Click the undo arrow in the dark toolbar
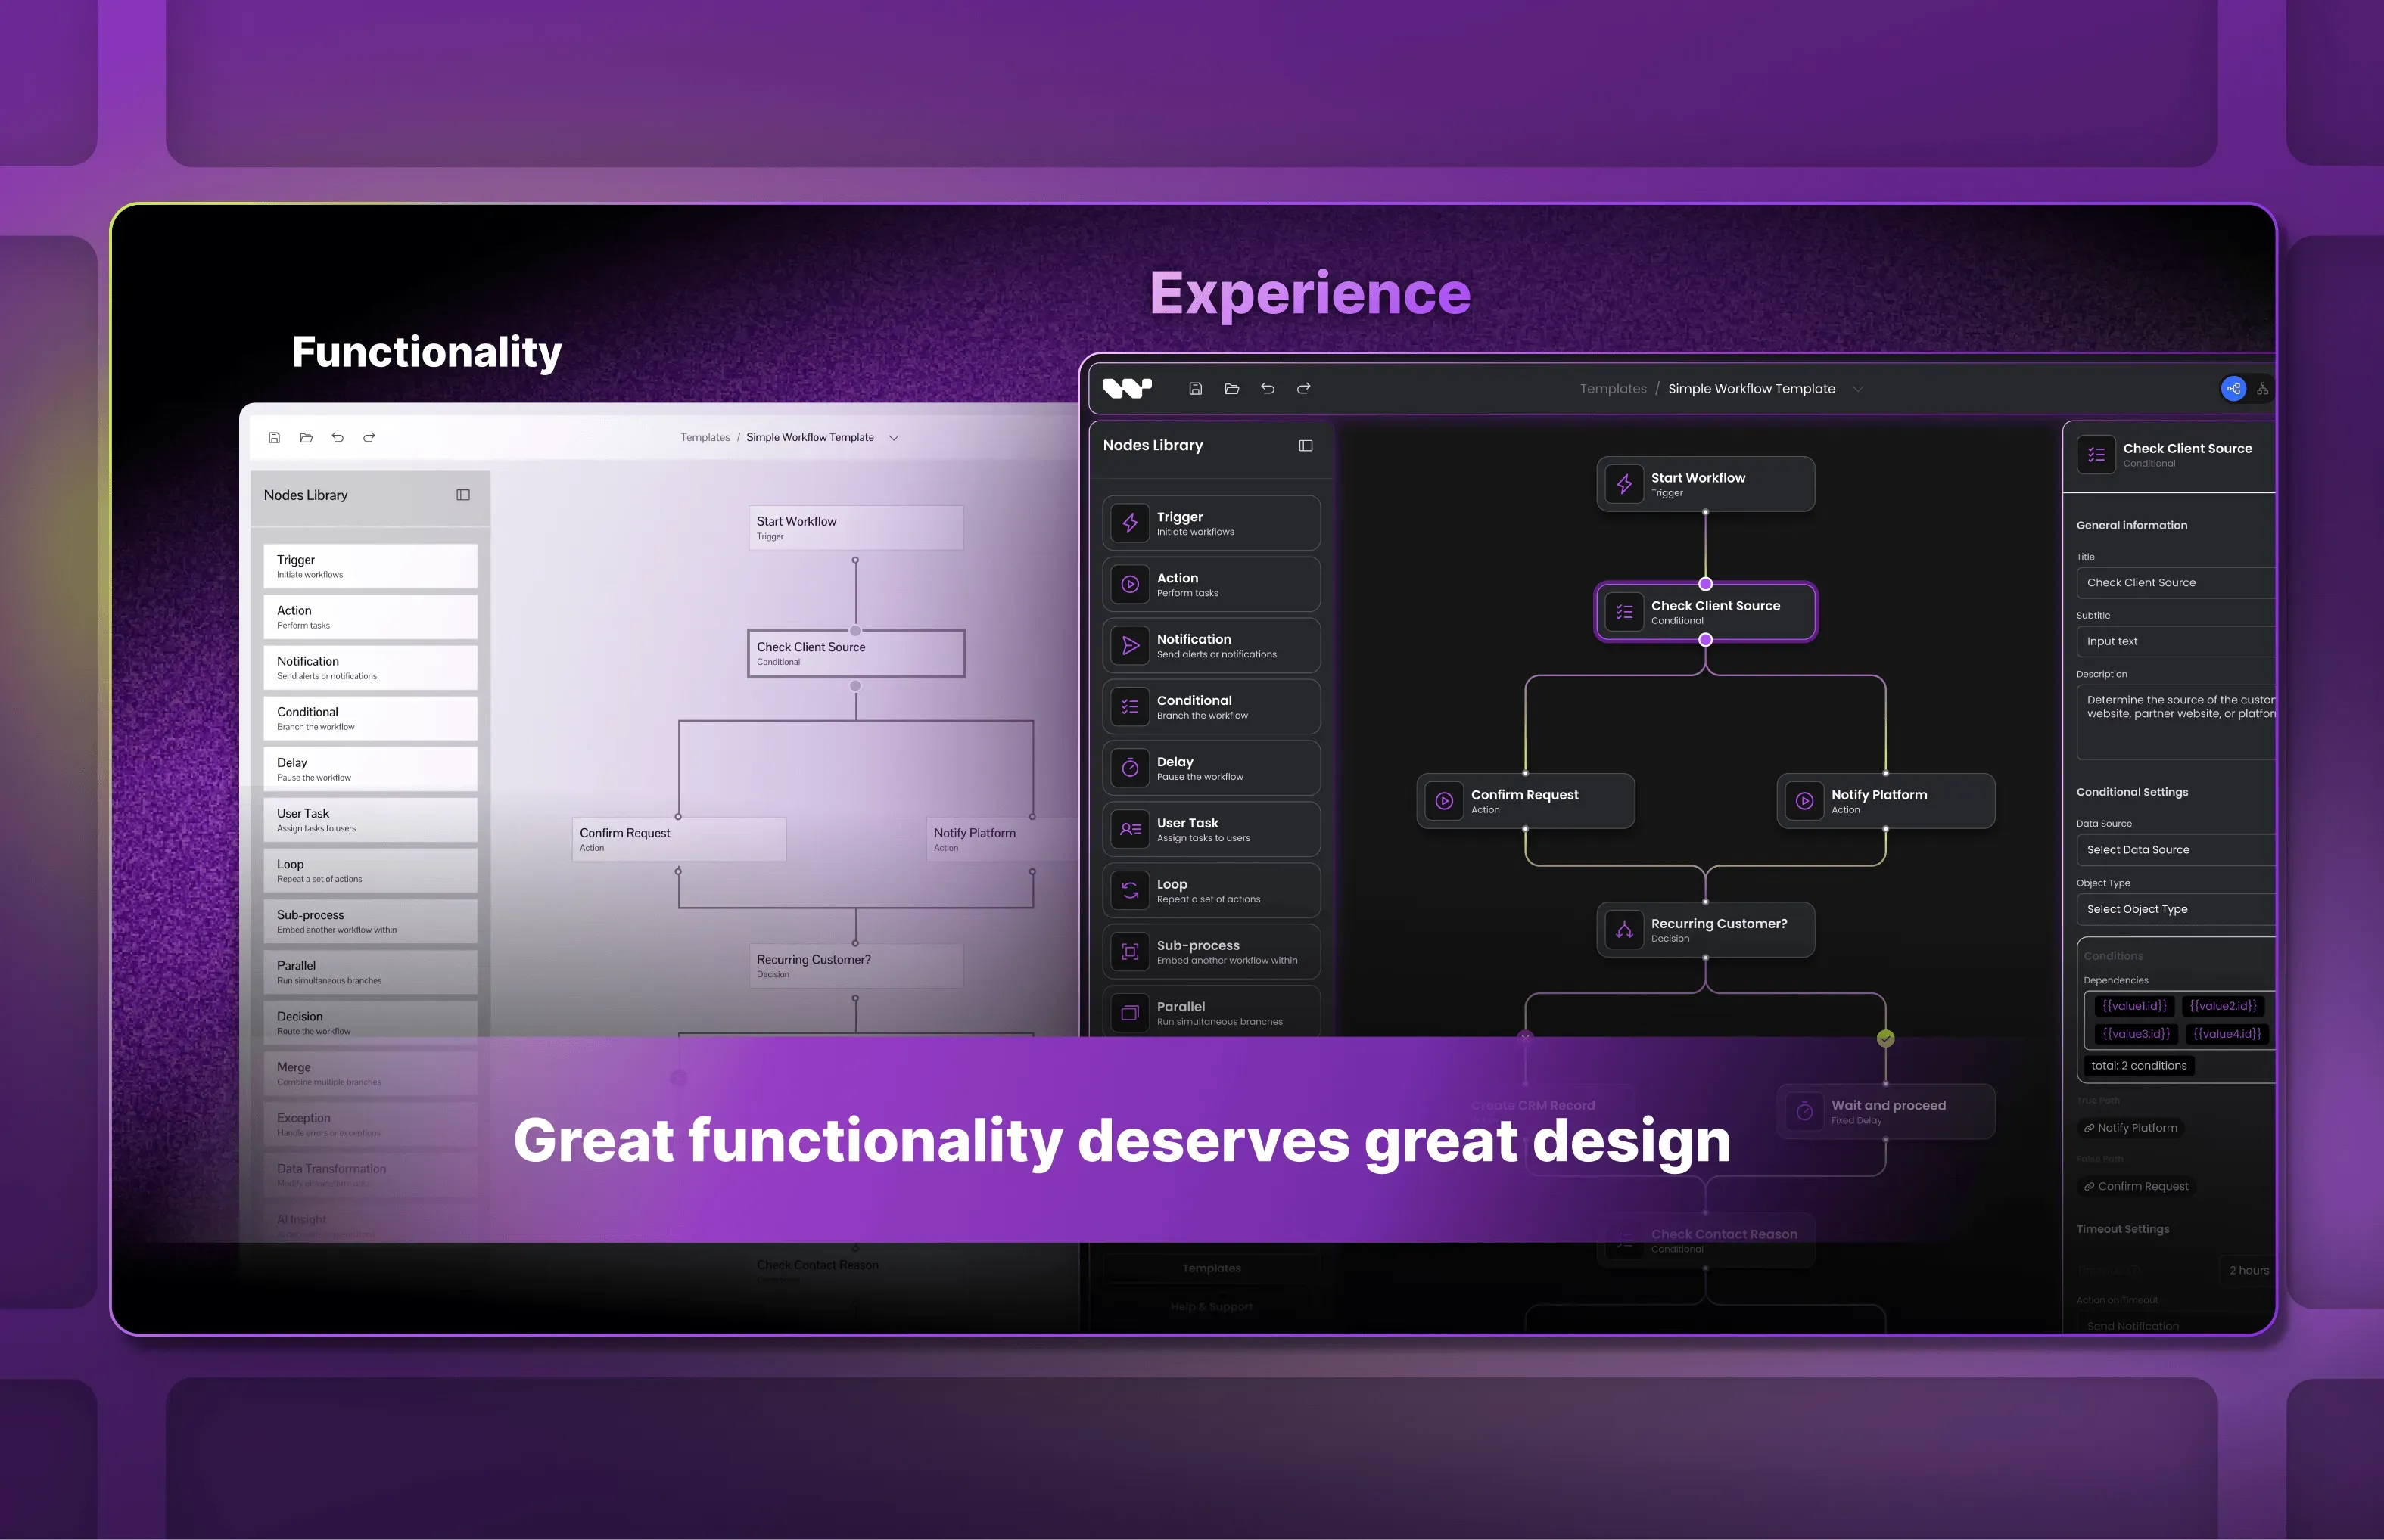The width and height of the screenshot is (2384, 1540). 1268,389
